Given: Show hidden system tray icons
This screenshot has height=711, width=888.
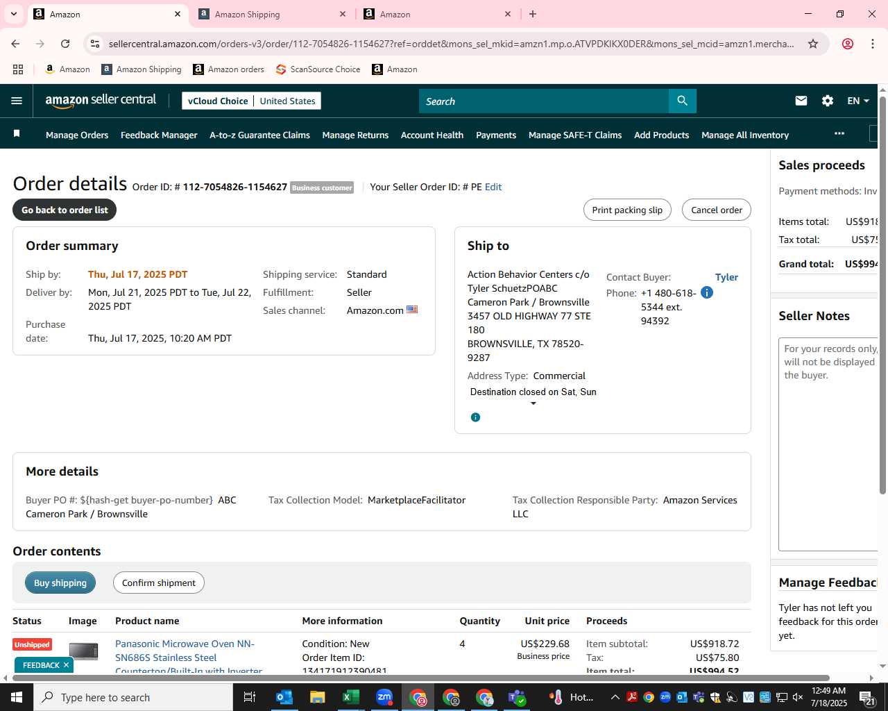Looking at the screenshot, I should [x=615, y=697].
